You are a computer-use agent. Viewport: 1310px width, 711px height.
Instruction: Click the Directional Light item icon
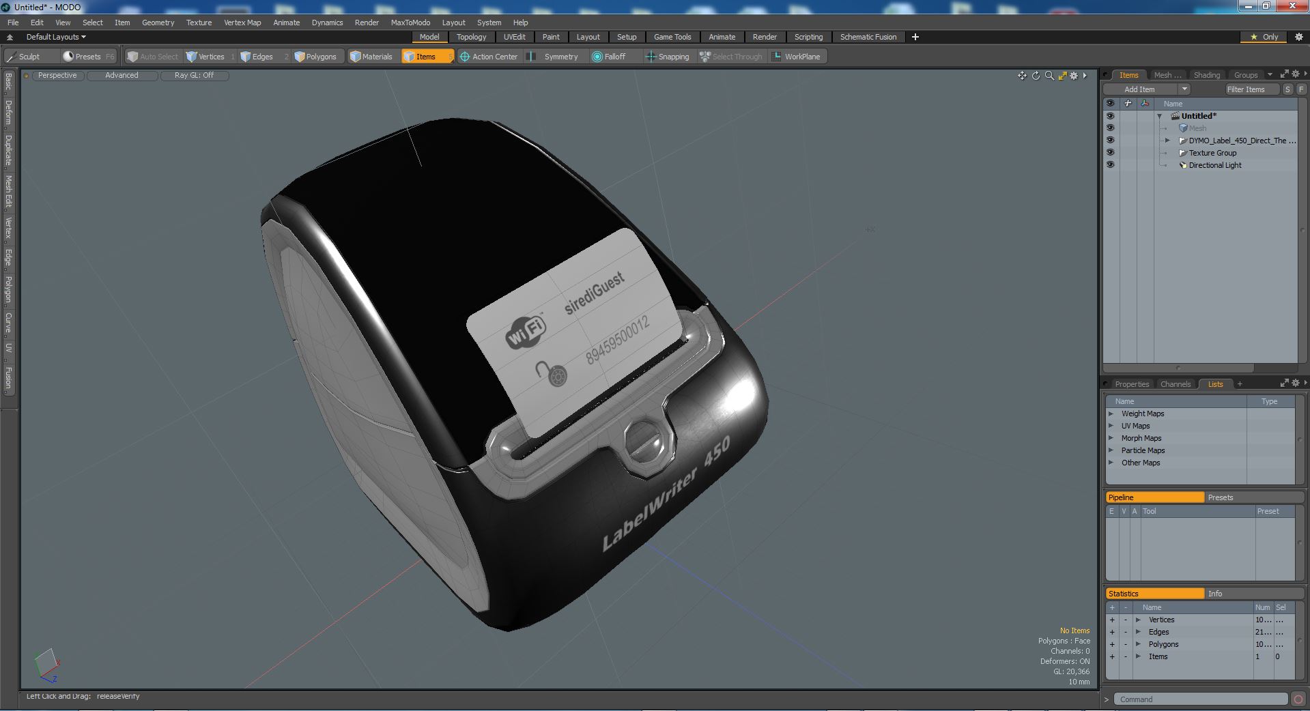1183,165
